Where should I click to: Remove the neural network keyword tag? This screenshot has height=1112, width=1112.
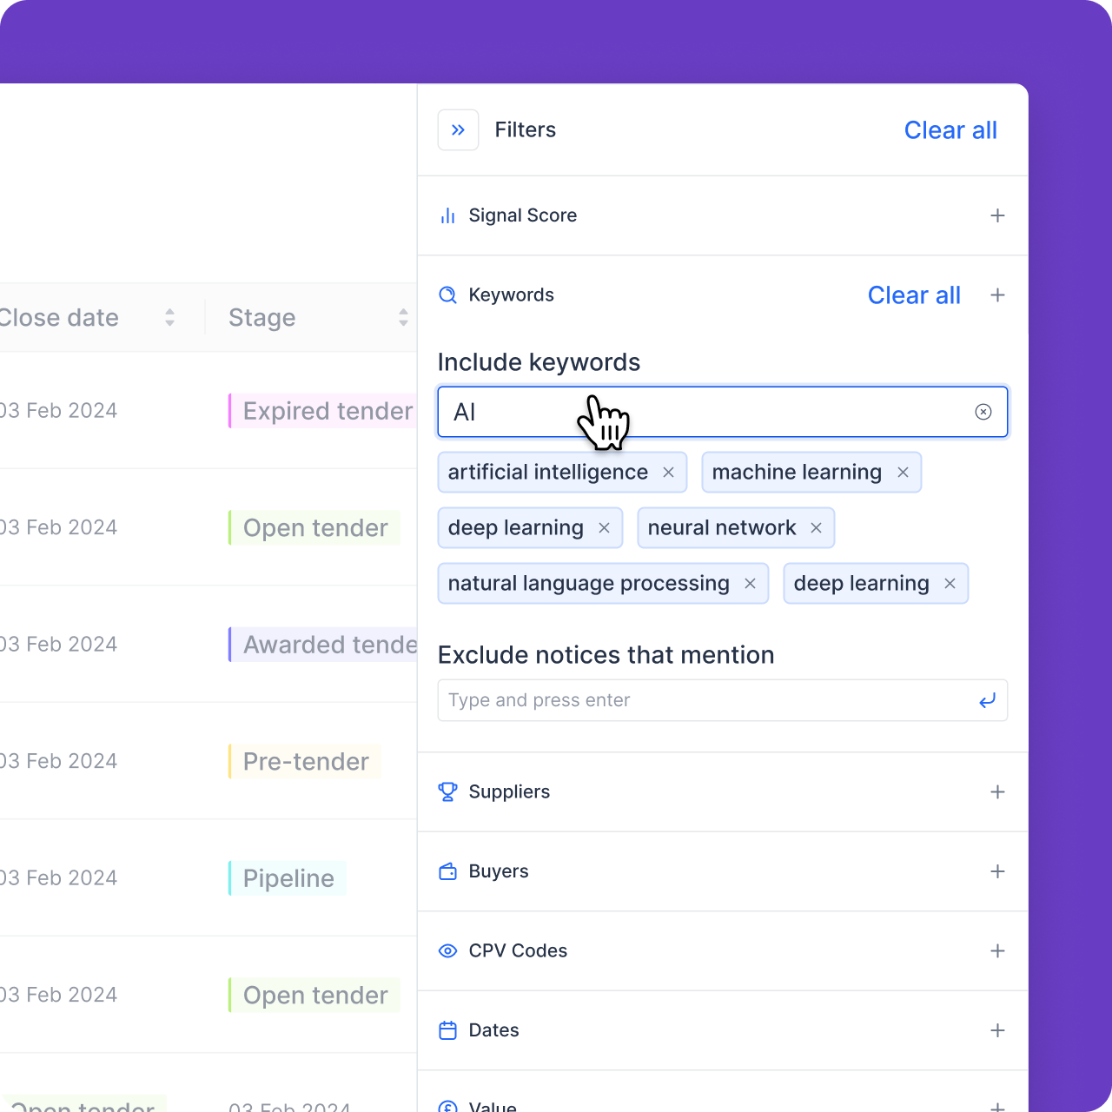(x=816, y=528)
